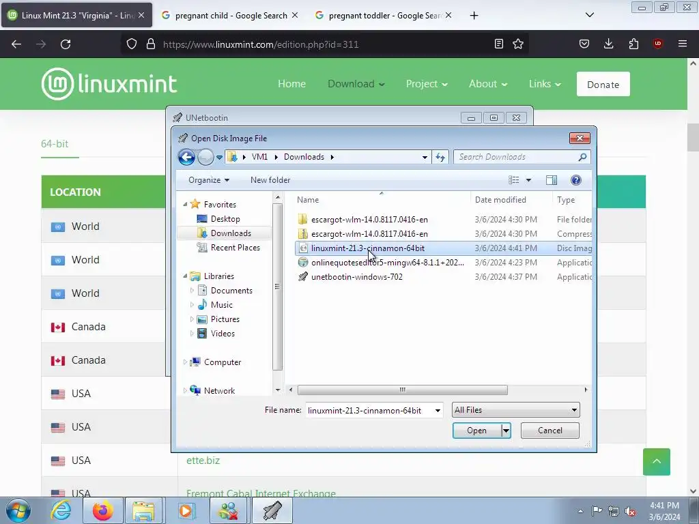Click the navigation pane vertical scrollbar thumb
This screenshot has width=699, height=524.
click(x=277, y=287)
